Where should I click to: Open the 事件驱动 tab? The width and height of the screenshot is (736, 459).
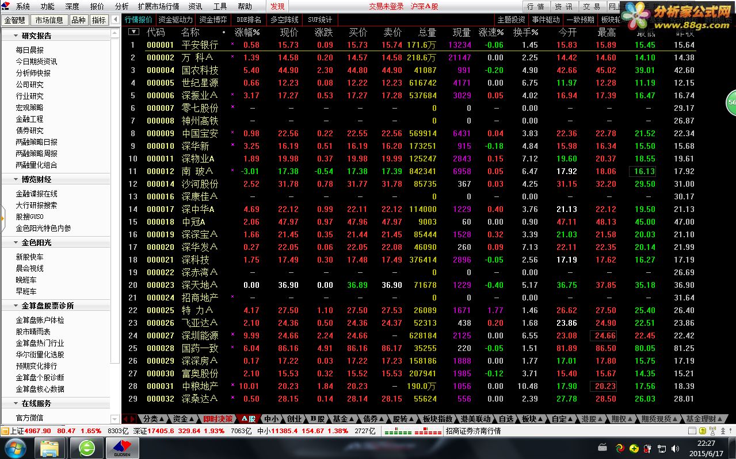(x=546, y=20)
